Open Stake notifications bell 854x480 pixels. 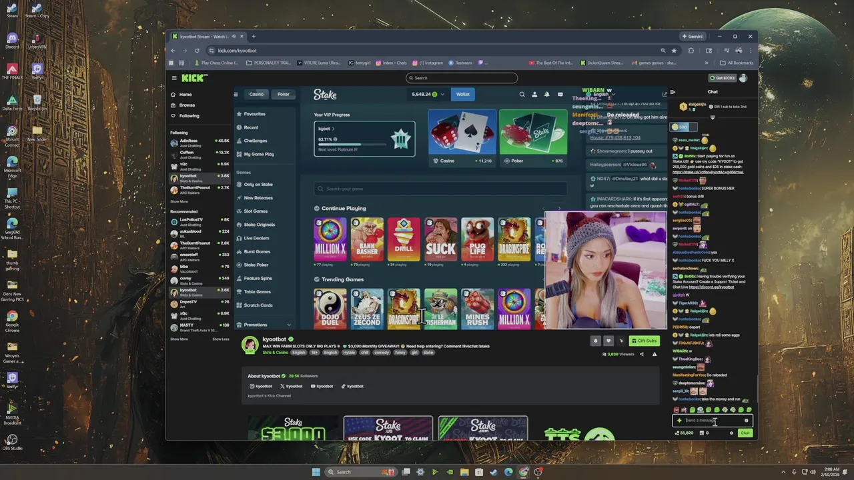pyautogui.click(x=547, y=95)
